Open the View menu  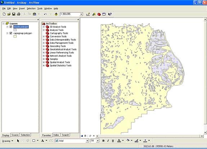pos(15,8)
